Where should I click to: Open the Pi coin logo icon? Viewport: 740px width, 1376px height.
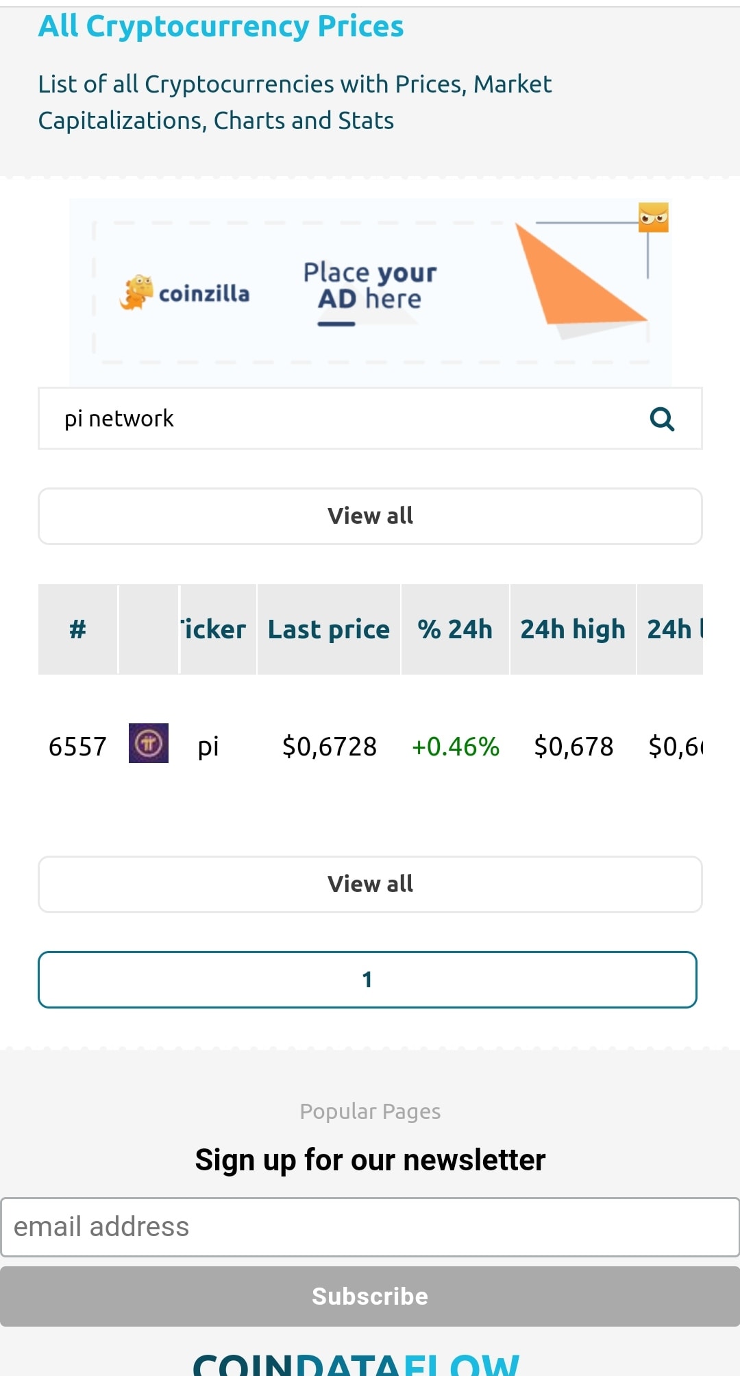[x=149, y=743]
